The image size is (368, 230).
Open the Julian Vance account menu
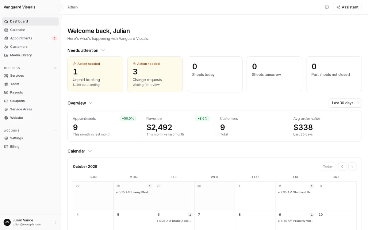(x=30, y=222)
